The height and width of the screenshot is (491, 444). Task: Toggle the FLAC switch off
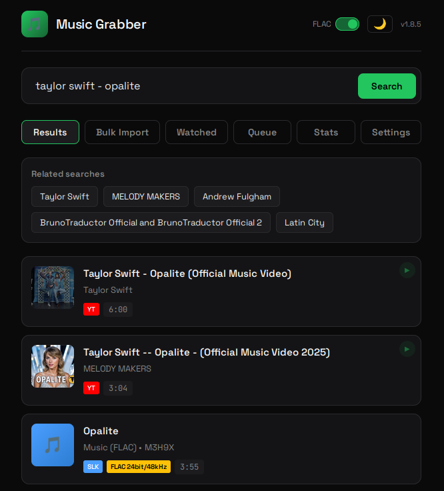point(347,24)
